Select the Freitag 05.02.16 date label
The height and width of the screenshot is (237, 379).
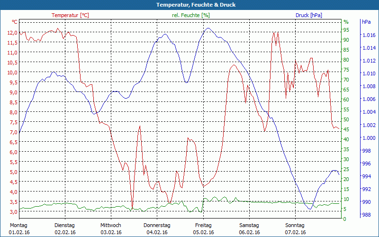(203, 229)
